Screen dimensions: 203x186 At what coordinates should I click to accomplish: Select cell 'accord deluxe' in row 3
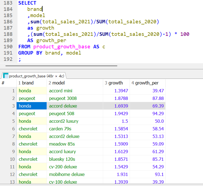75,106
